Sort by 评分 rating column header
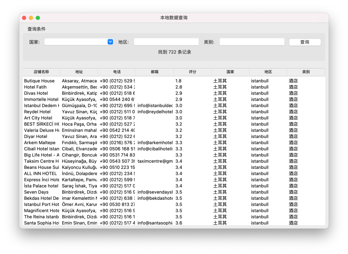The width and height of the screenshot is (348, 254). tap(193, 72)
